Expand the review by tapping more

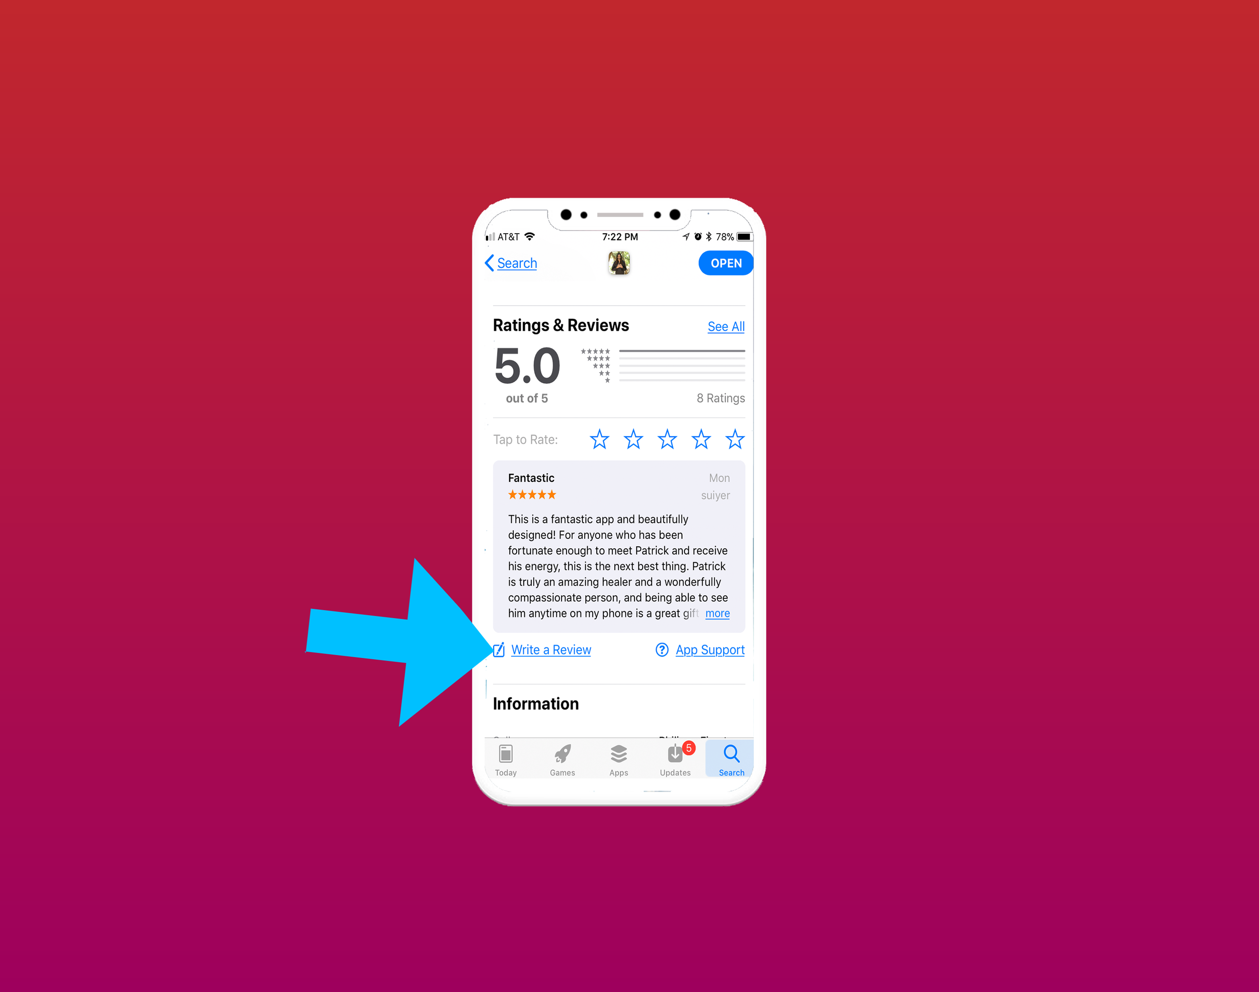tap(722, 613)
